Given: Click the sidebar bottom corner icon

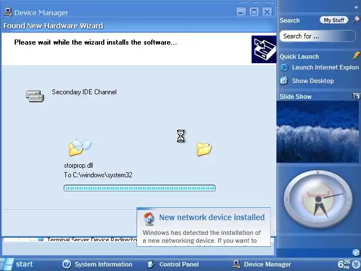Looking at the screenshot, I should (x=356, y=252).
